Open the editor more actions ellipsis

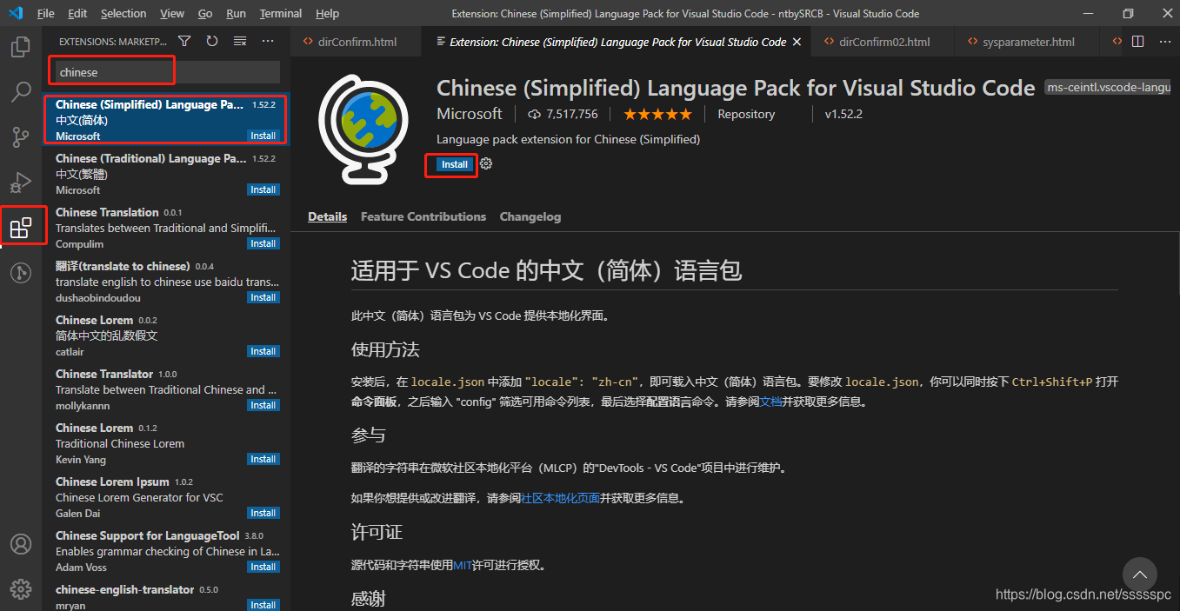(x=1163, y=41)
